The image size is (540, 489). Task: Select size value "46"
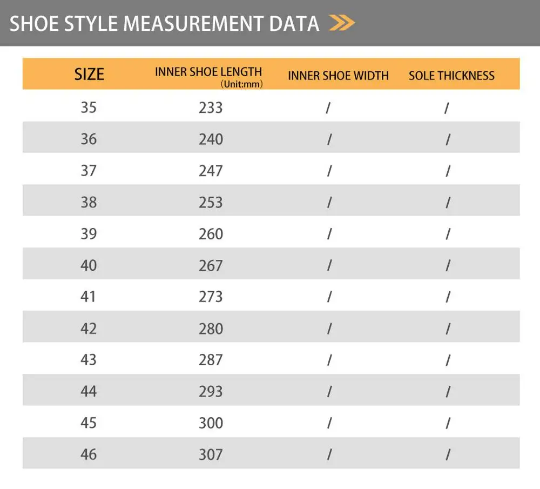tap(89, 454)
